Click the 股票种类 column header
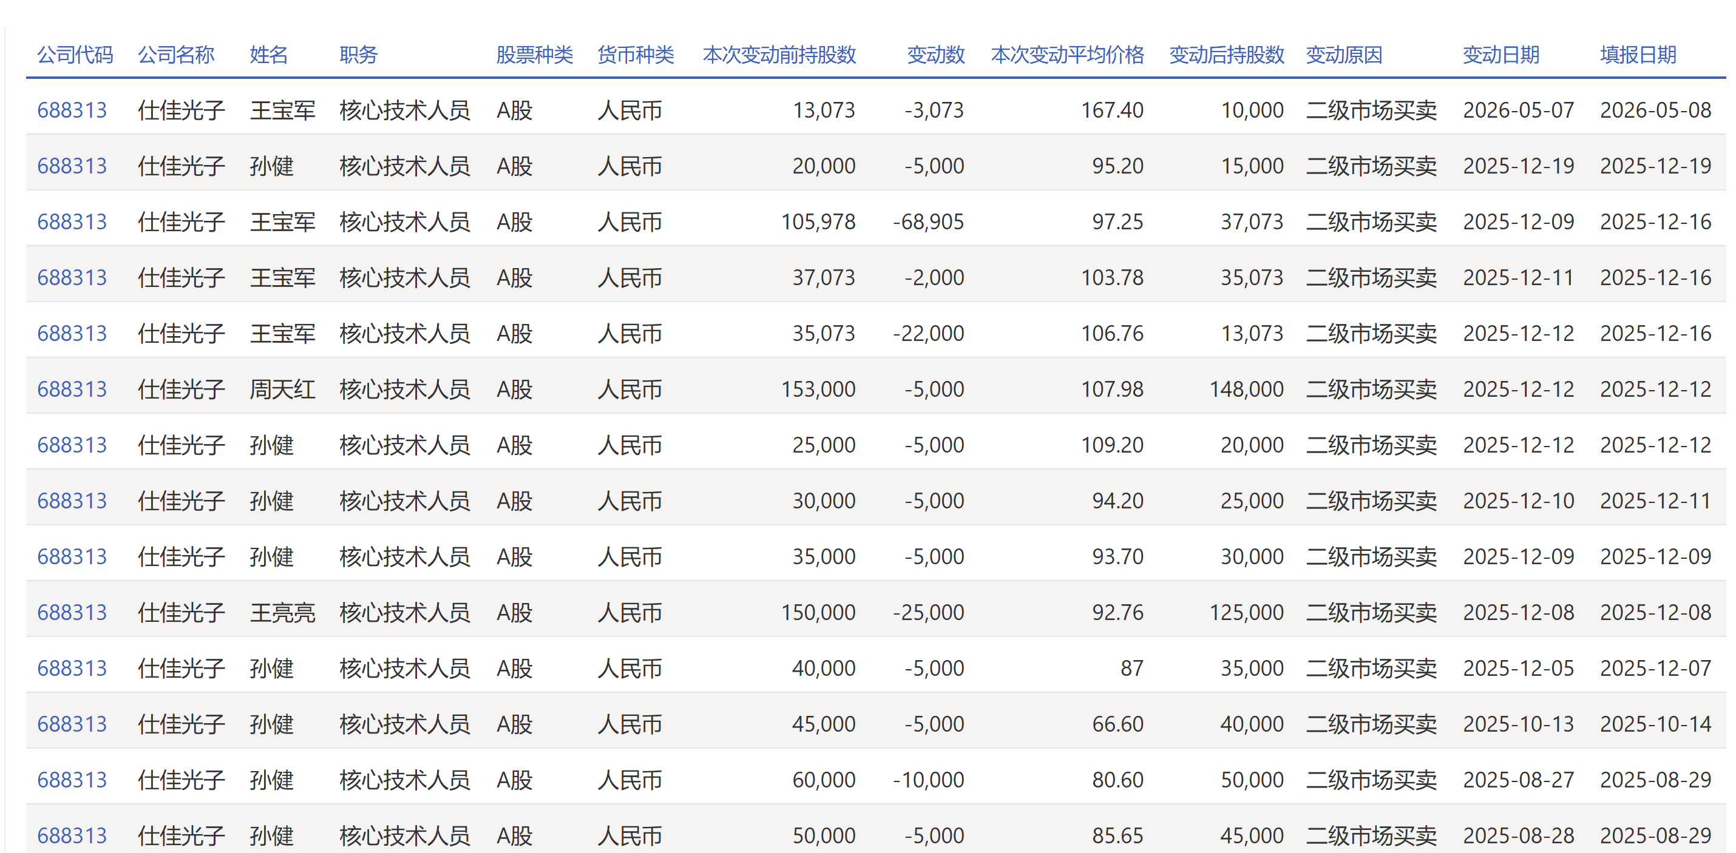This screenshot has width=1736, height=853. [534, 55]
